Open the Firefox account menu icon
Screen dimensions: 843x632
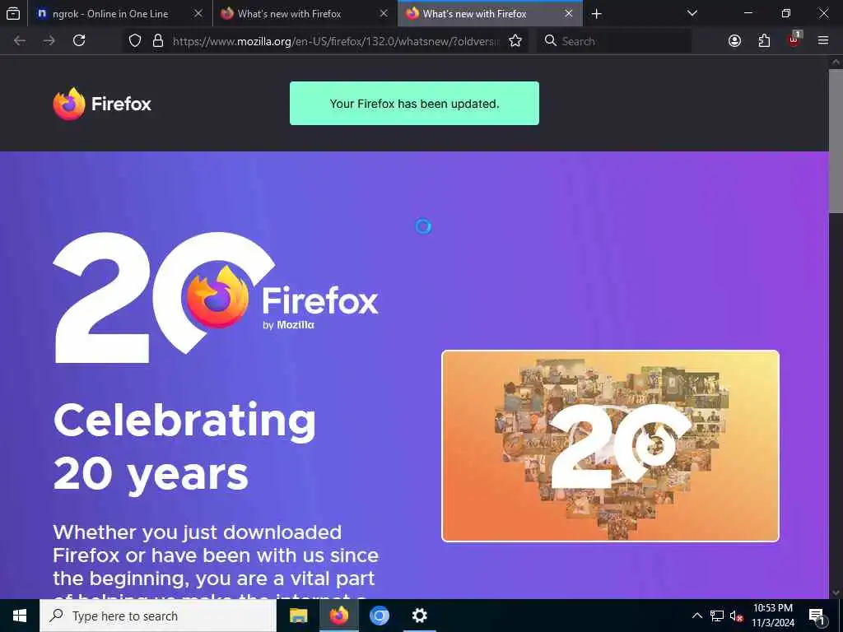[734, 41]
